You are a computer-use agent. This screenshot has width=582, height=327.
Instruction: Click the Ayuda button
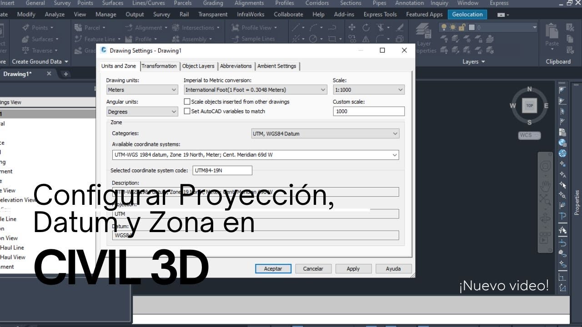pyautogui.click(x=393, y=269)
